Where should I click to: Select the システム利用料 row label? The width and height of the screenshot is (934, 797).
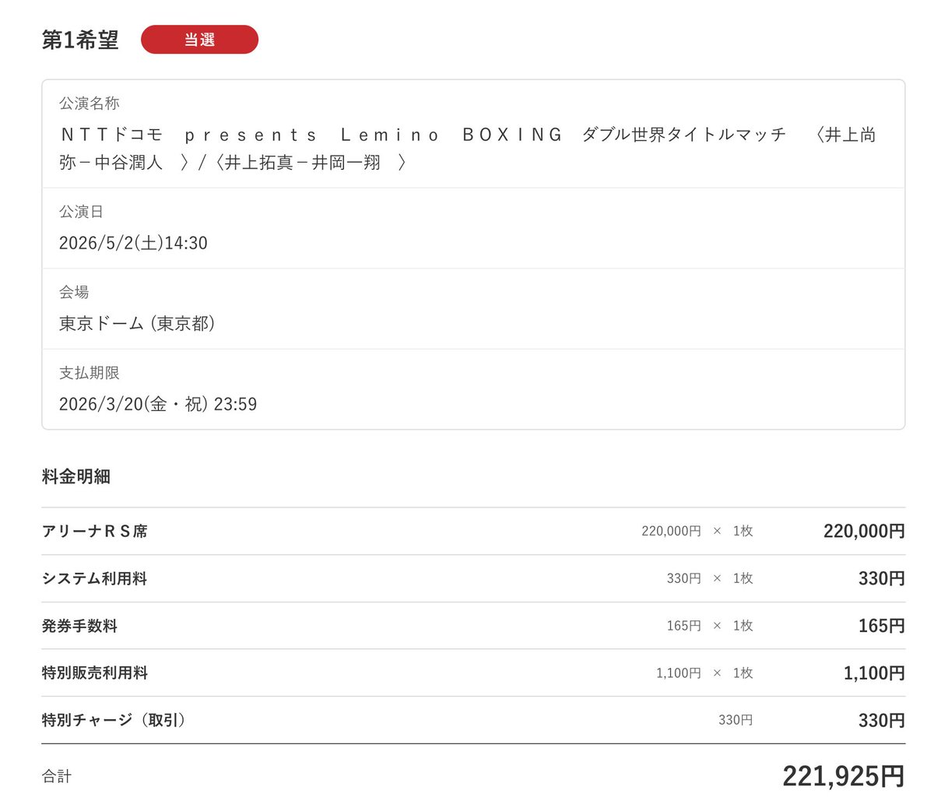[95, 579]
